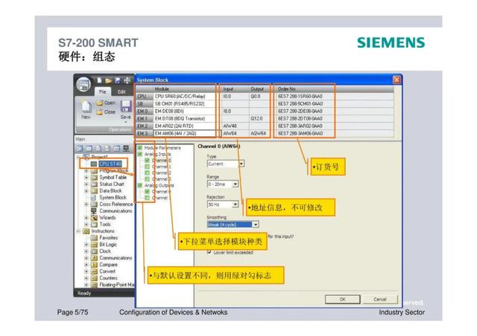Expand the Bit Logic instruction node
This screenshot has height=336, width=477.
86,245
